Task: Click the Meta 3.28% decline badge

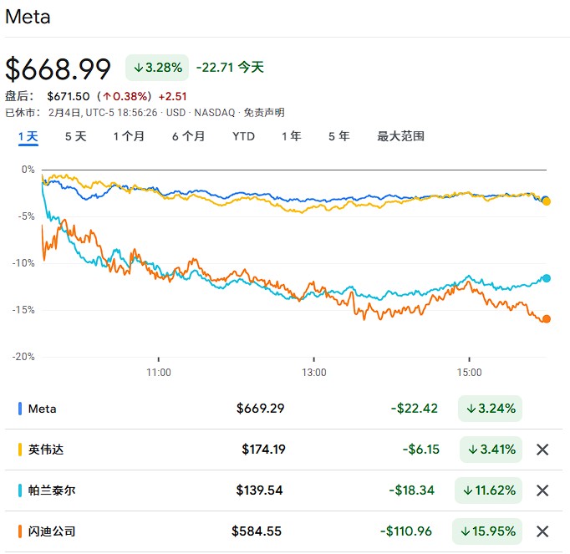Action: coord(156,67)
